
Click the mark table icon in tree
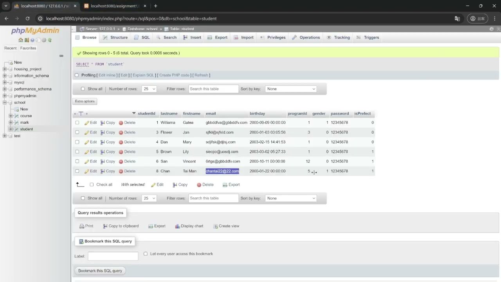tap(16, 123)
